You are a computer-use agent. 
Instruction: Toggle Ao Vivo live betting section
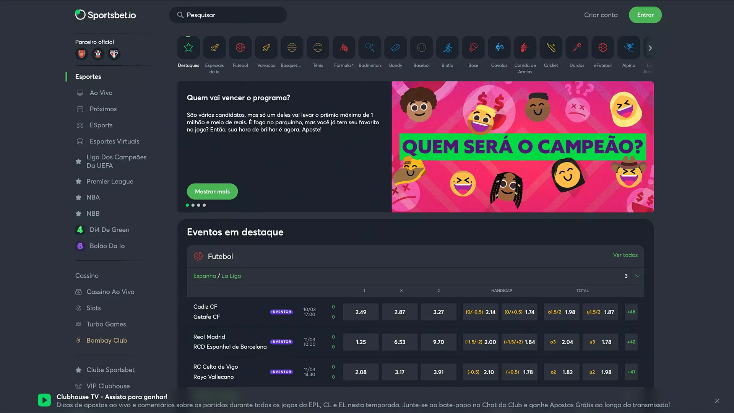(101, 93)
